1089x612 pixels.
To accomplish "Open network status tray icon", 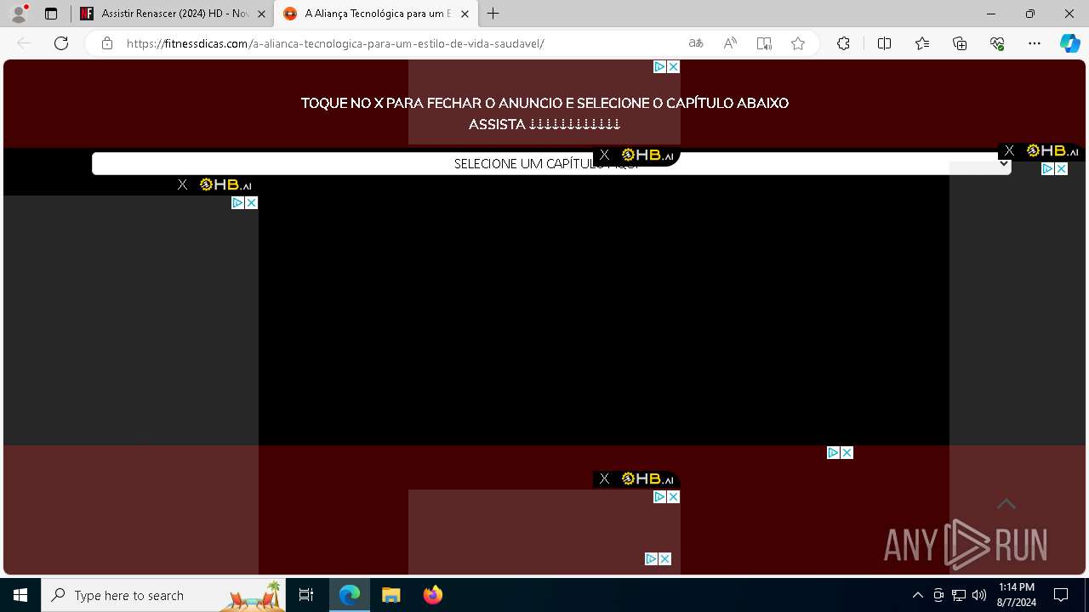I will [959, 595].
